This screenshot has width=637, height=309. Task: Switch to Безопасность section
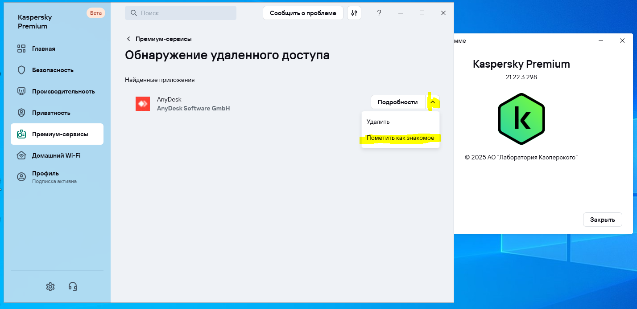pos(53,70)
